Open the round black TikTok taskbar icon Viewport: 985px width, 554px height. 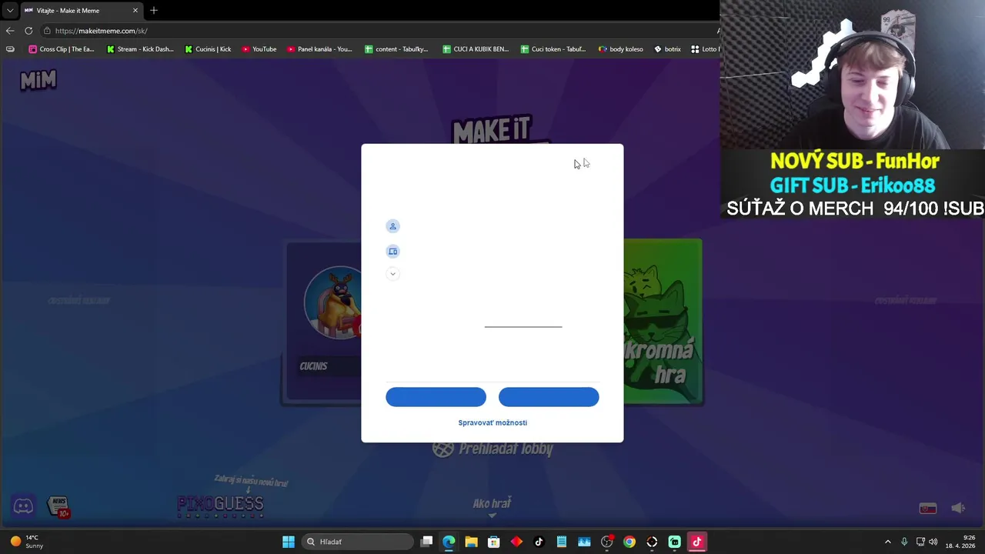pyautogui.click(x=539, y=542)
